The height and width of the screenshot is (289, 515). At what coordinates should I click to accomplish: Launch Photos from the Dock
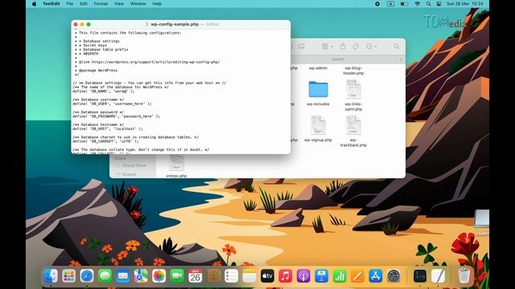pyautogui.click(x=159, y=276)
